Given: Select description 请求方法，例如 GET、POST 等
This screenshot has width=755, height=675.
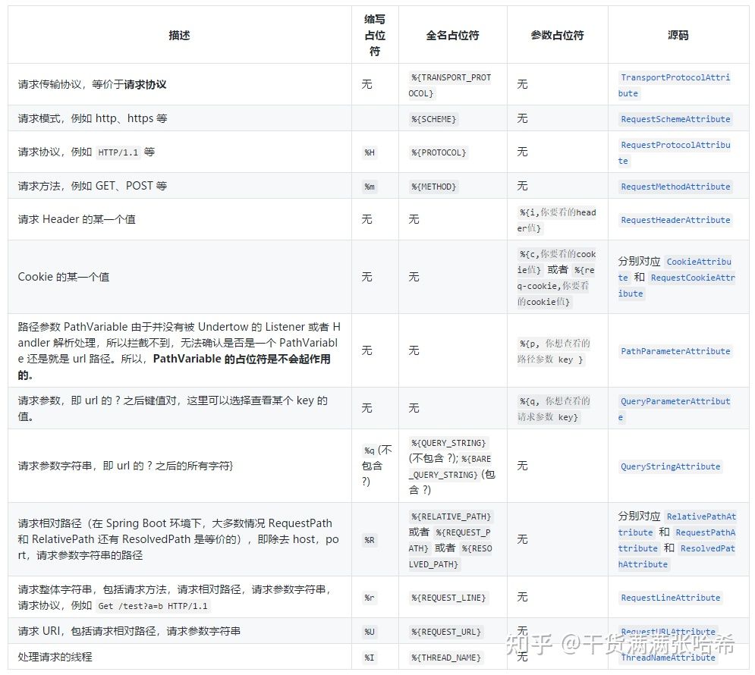Looking at the screenshot, I should [93, 186].
